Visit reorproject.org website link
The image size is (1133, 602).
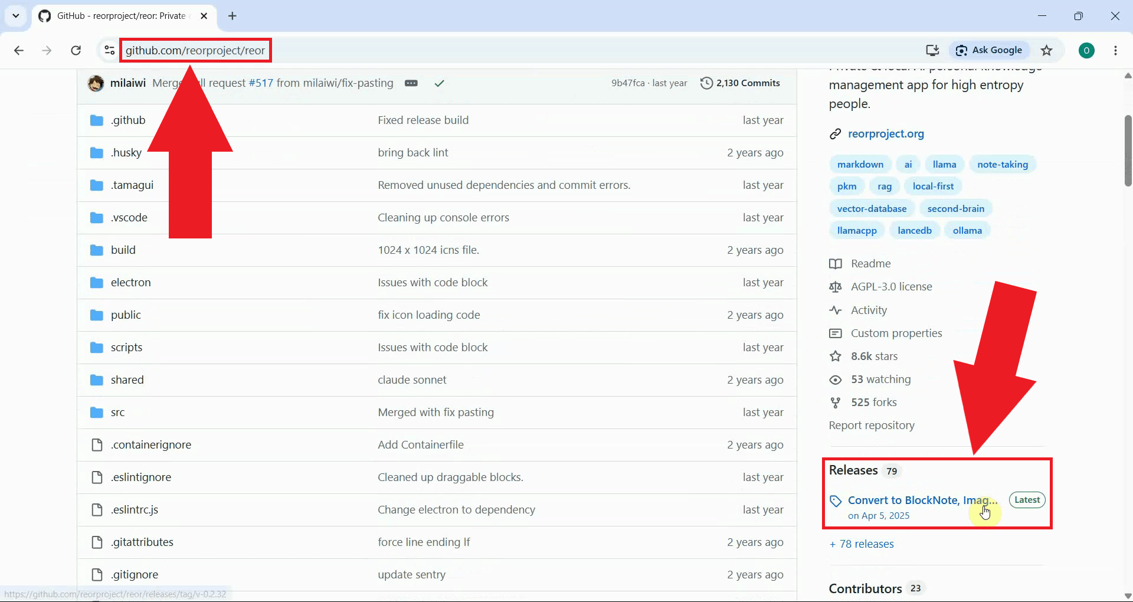(x=886, y=134)
